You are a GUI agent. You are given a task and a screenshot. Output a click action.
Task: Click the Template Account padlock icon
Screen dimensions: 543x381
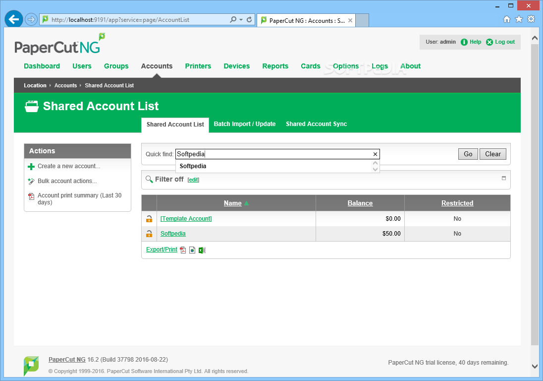149,219
